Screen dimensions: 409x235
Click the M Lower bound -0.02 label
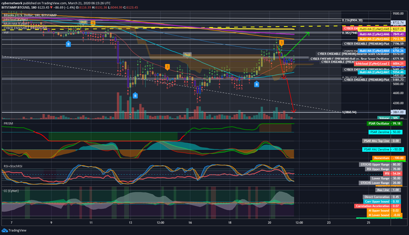pyautogui.click(x=385, y=215)
